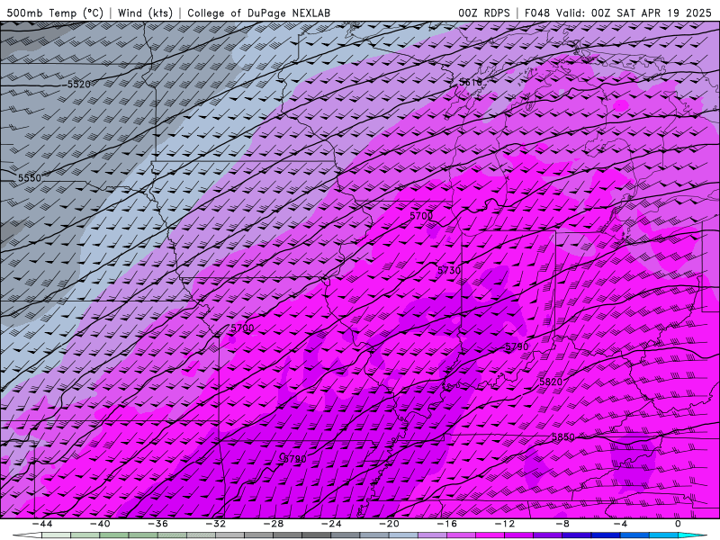Click the -4 colorbar tick label
Image resolution: width=720 pixels, height=540 pixels.
[x=620, y=524]
